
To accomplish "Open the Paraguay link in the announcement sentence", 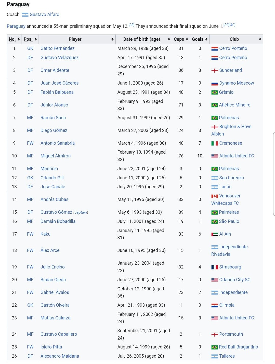I will 16,26.
